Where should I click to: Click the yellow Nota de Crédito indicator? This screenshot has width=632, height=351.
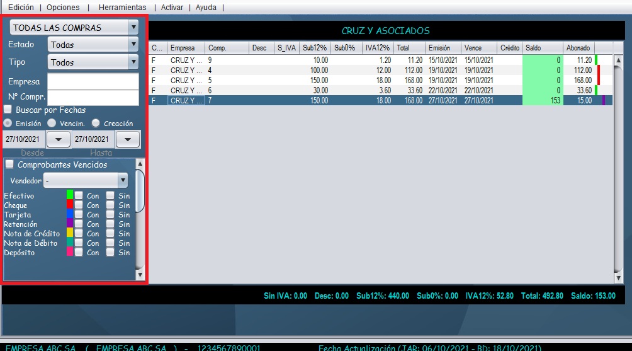pos(70,233)
